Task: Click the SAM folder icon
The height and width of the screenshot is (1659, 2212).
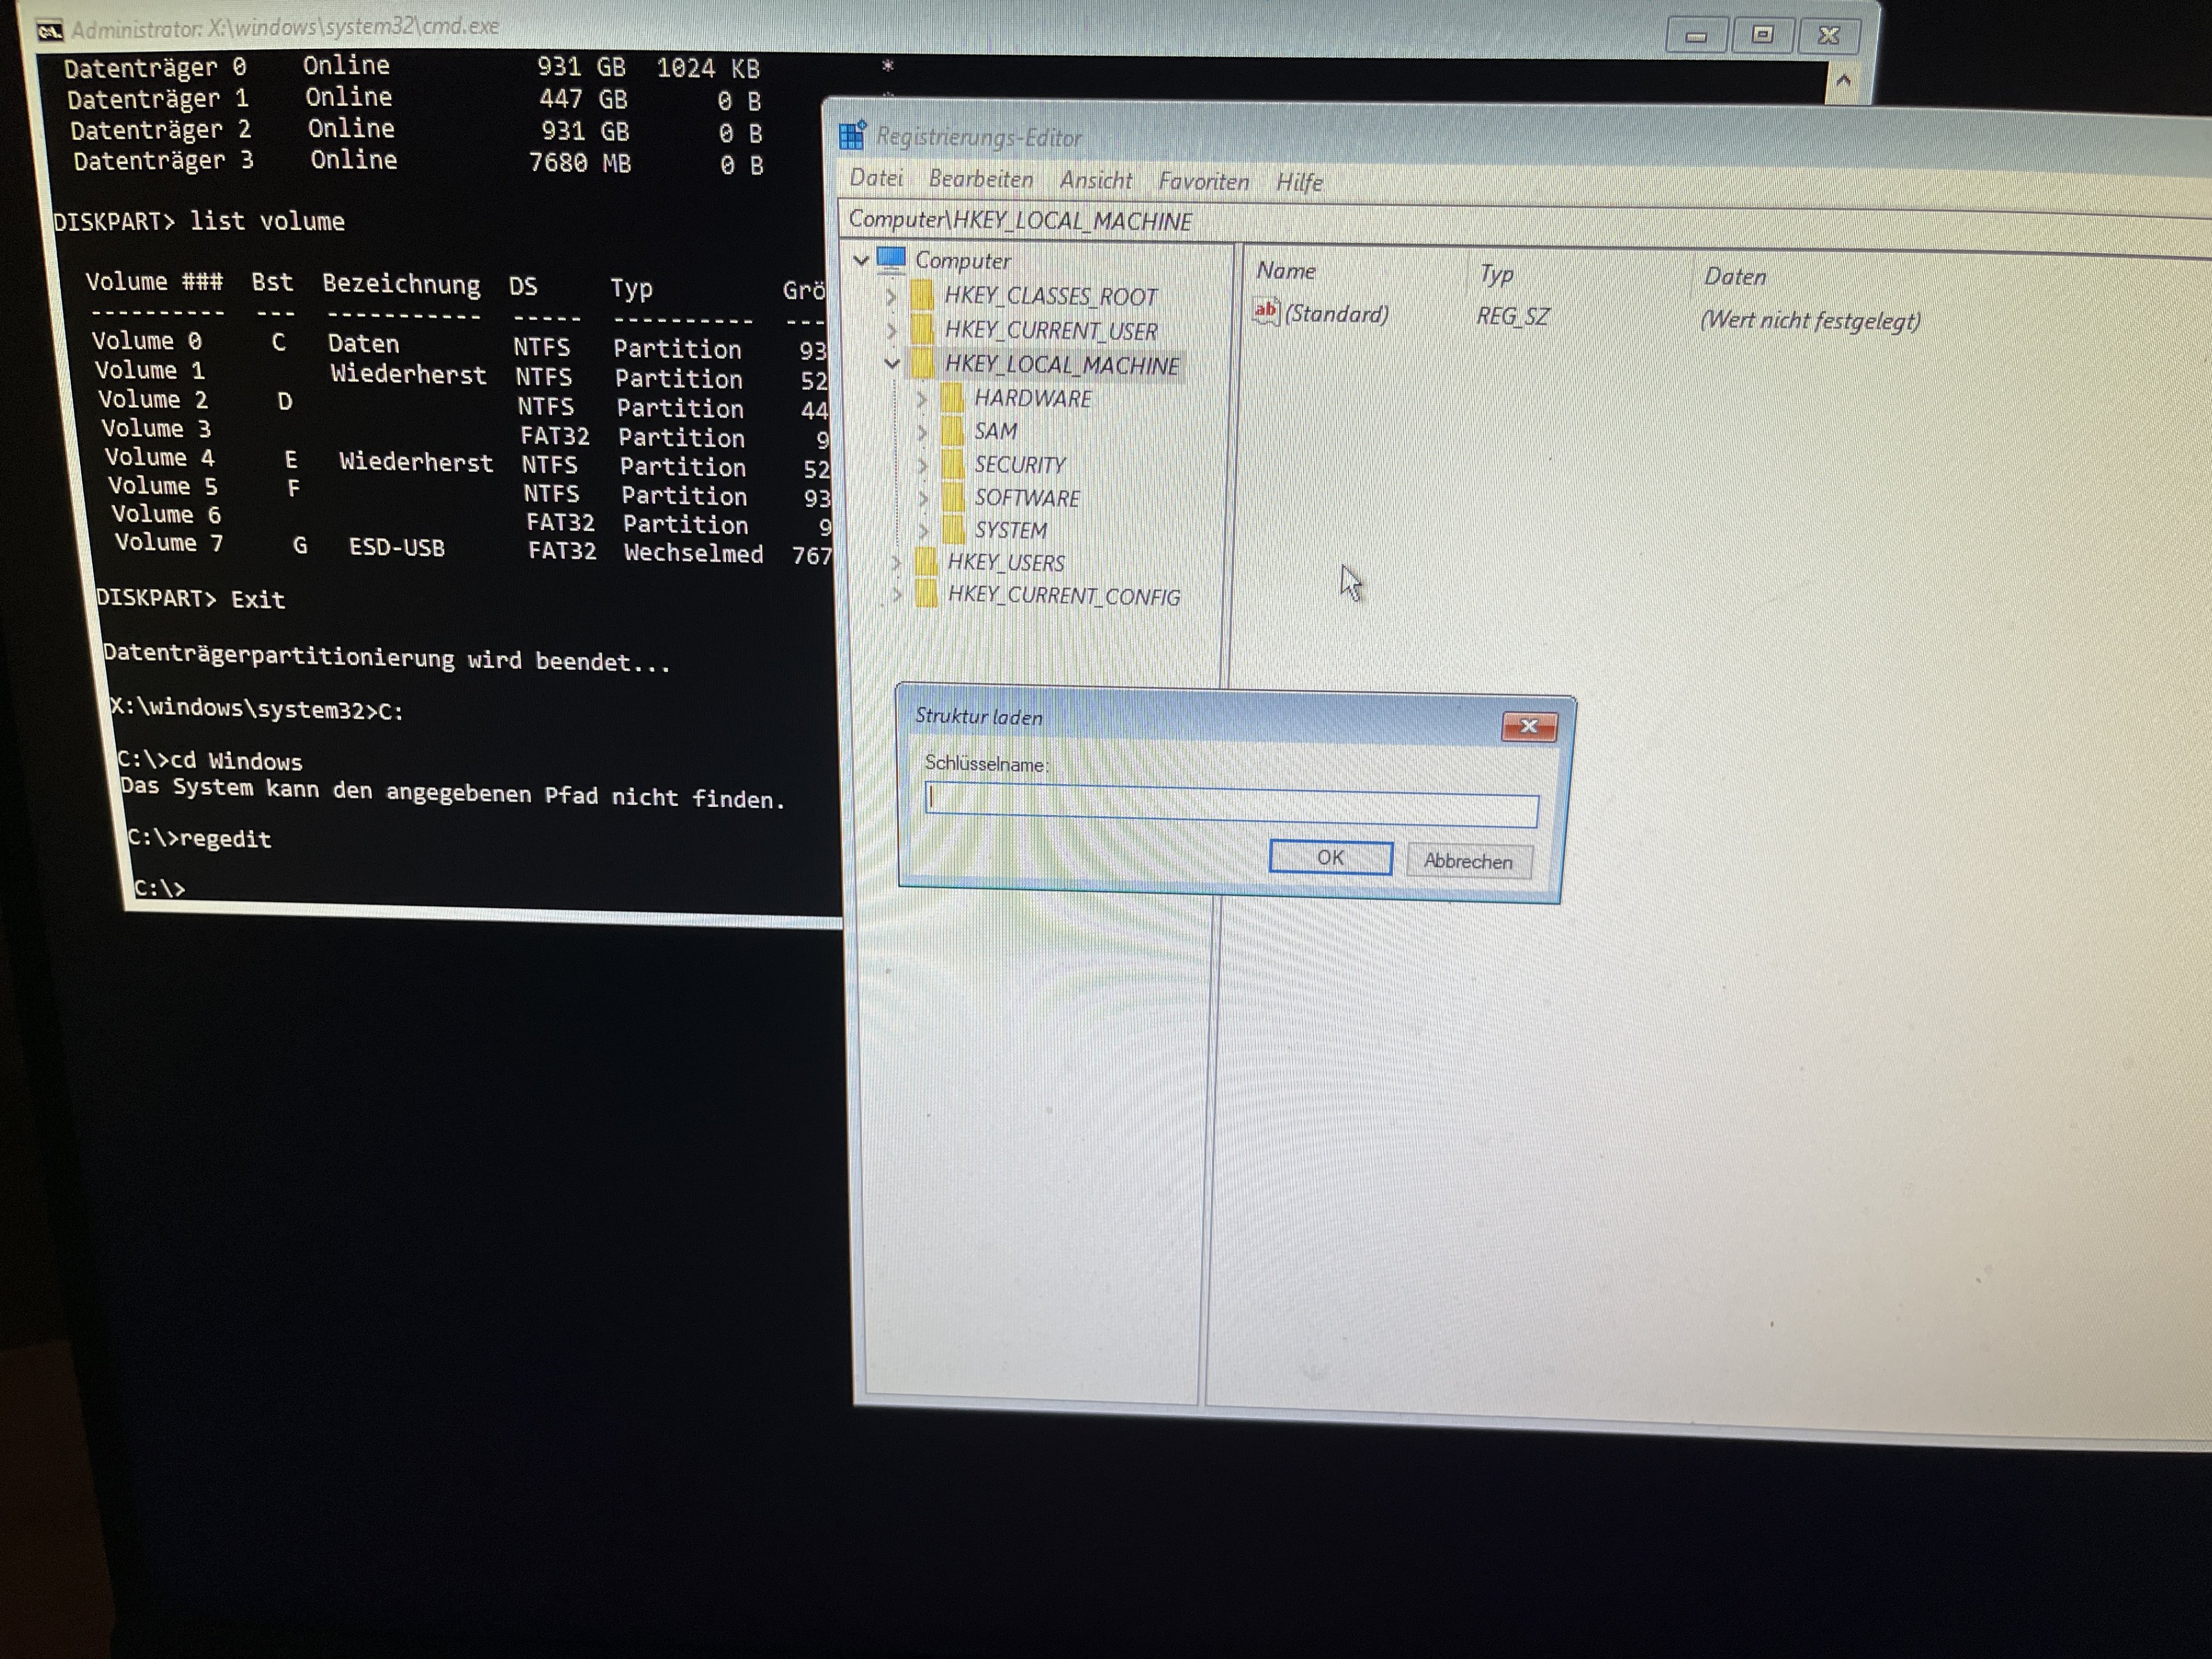Action: point(953,431)
